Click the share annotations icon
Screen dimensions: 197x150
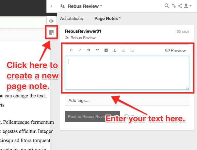tap(180, 6)
